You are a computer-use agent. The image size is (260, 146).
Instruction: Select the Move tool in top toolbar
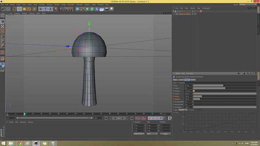coord(19,9)
